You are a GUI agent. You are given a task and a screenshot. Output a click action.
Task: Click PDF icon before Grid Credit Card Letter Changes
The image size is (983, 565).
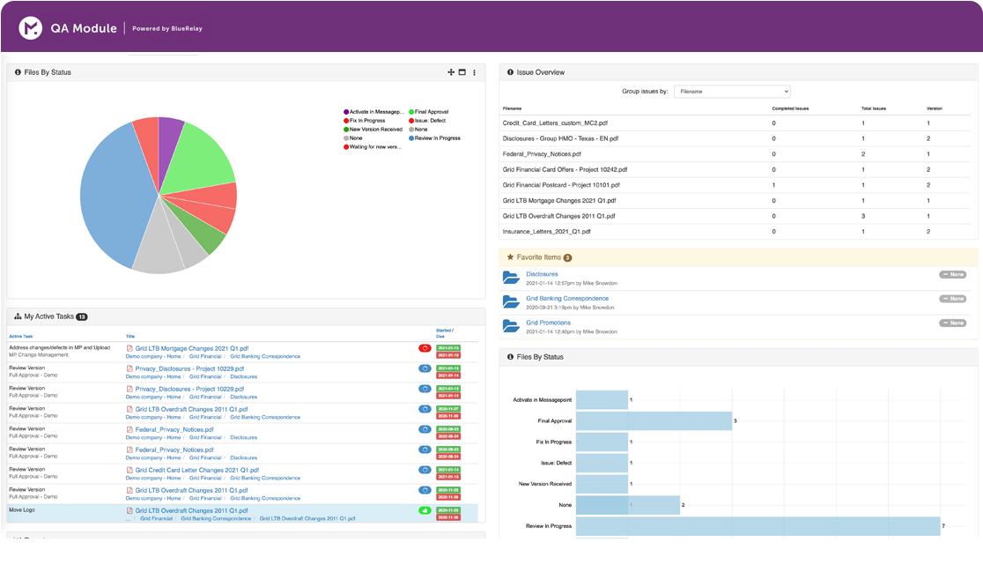point(129,471)
